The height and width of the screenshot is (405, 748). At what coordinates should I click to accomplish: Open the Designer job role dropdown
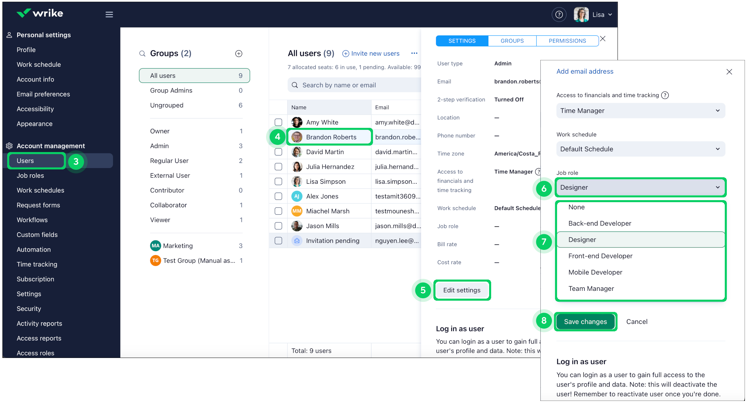click(x=640, y=187)
